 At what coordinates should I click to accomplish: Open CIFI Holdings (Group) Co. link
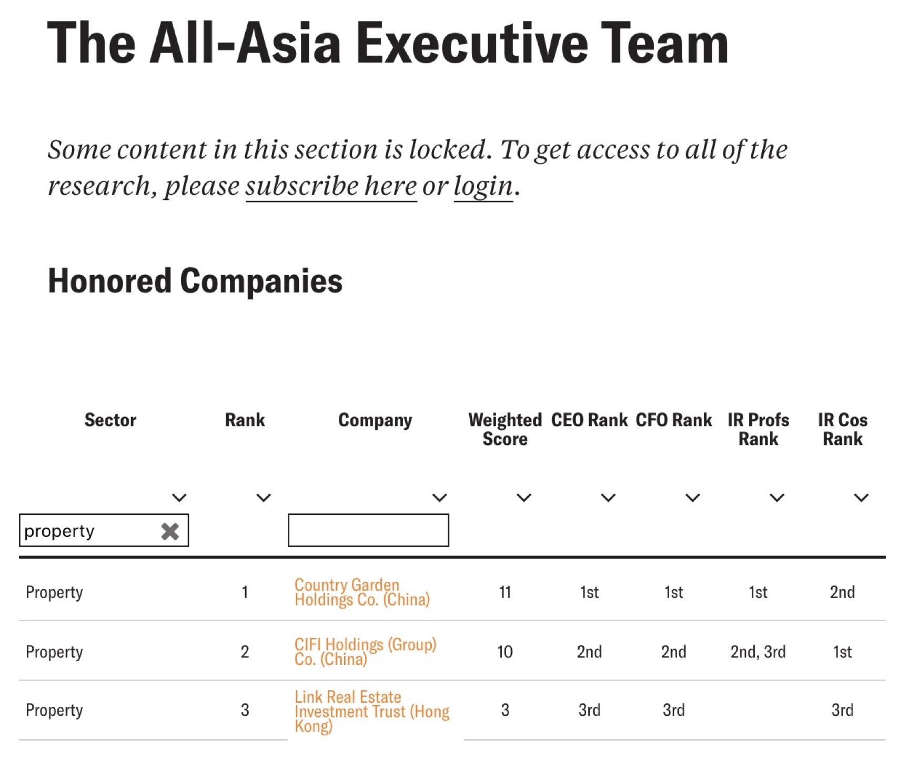365,652
